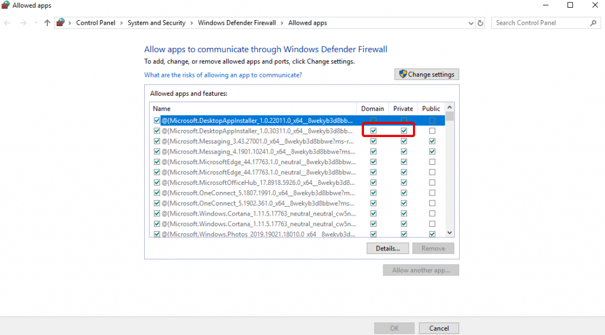Maximize the Allowed apps window
Screen dimensions: 605x335
[x=570, y=5]
